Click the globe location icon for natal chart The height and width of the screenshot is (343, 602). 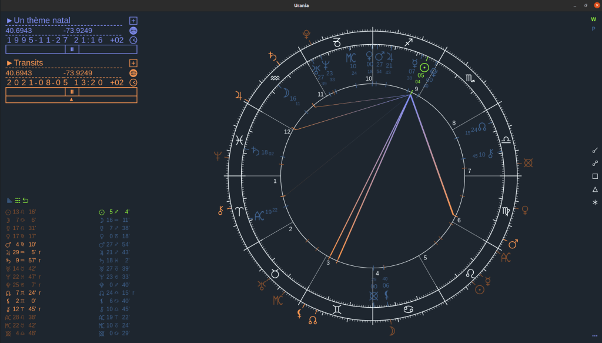(133, 31)
